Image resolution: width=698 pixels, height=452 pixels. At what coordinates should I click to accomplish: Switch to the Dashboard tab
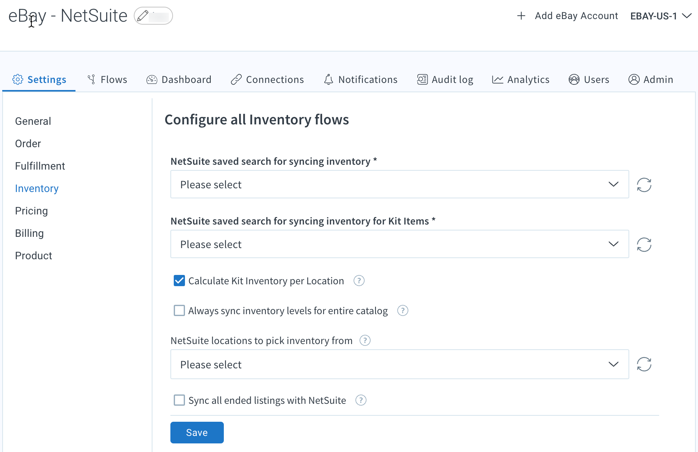[179, 79]
